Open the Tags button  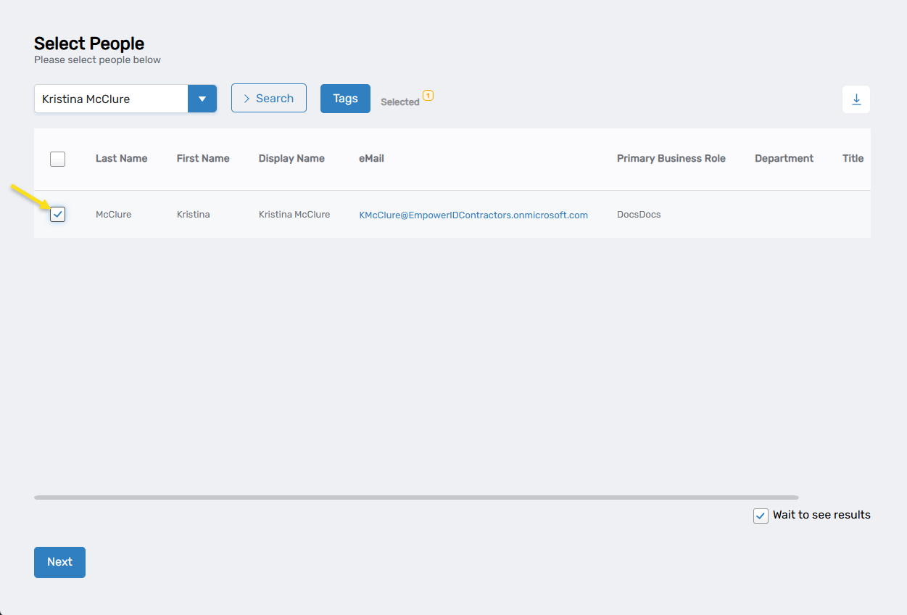tap(345, 99)
